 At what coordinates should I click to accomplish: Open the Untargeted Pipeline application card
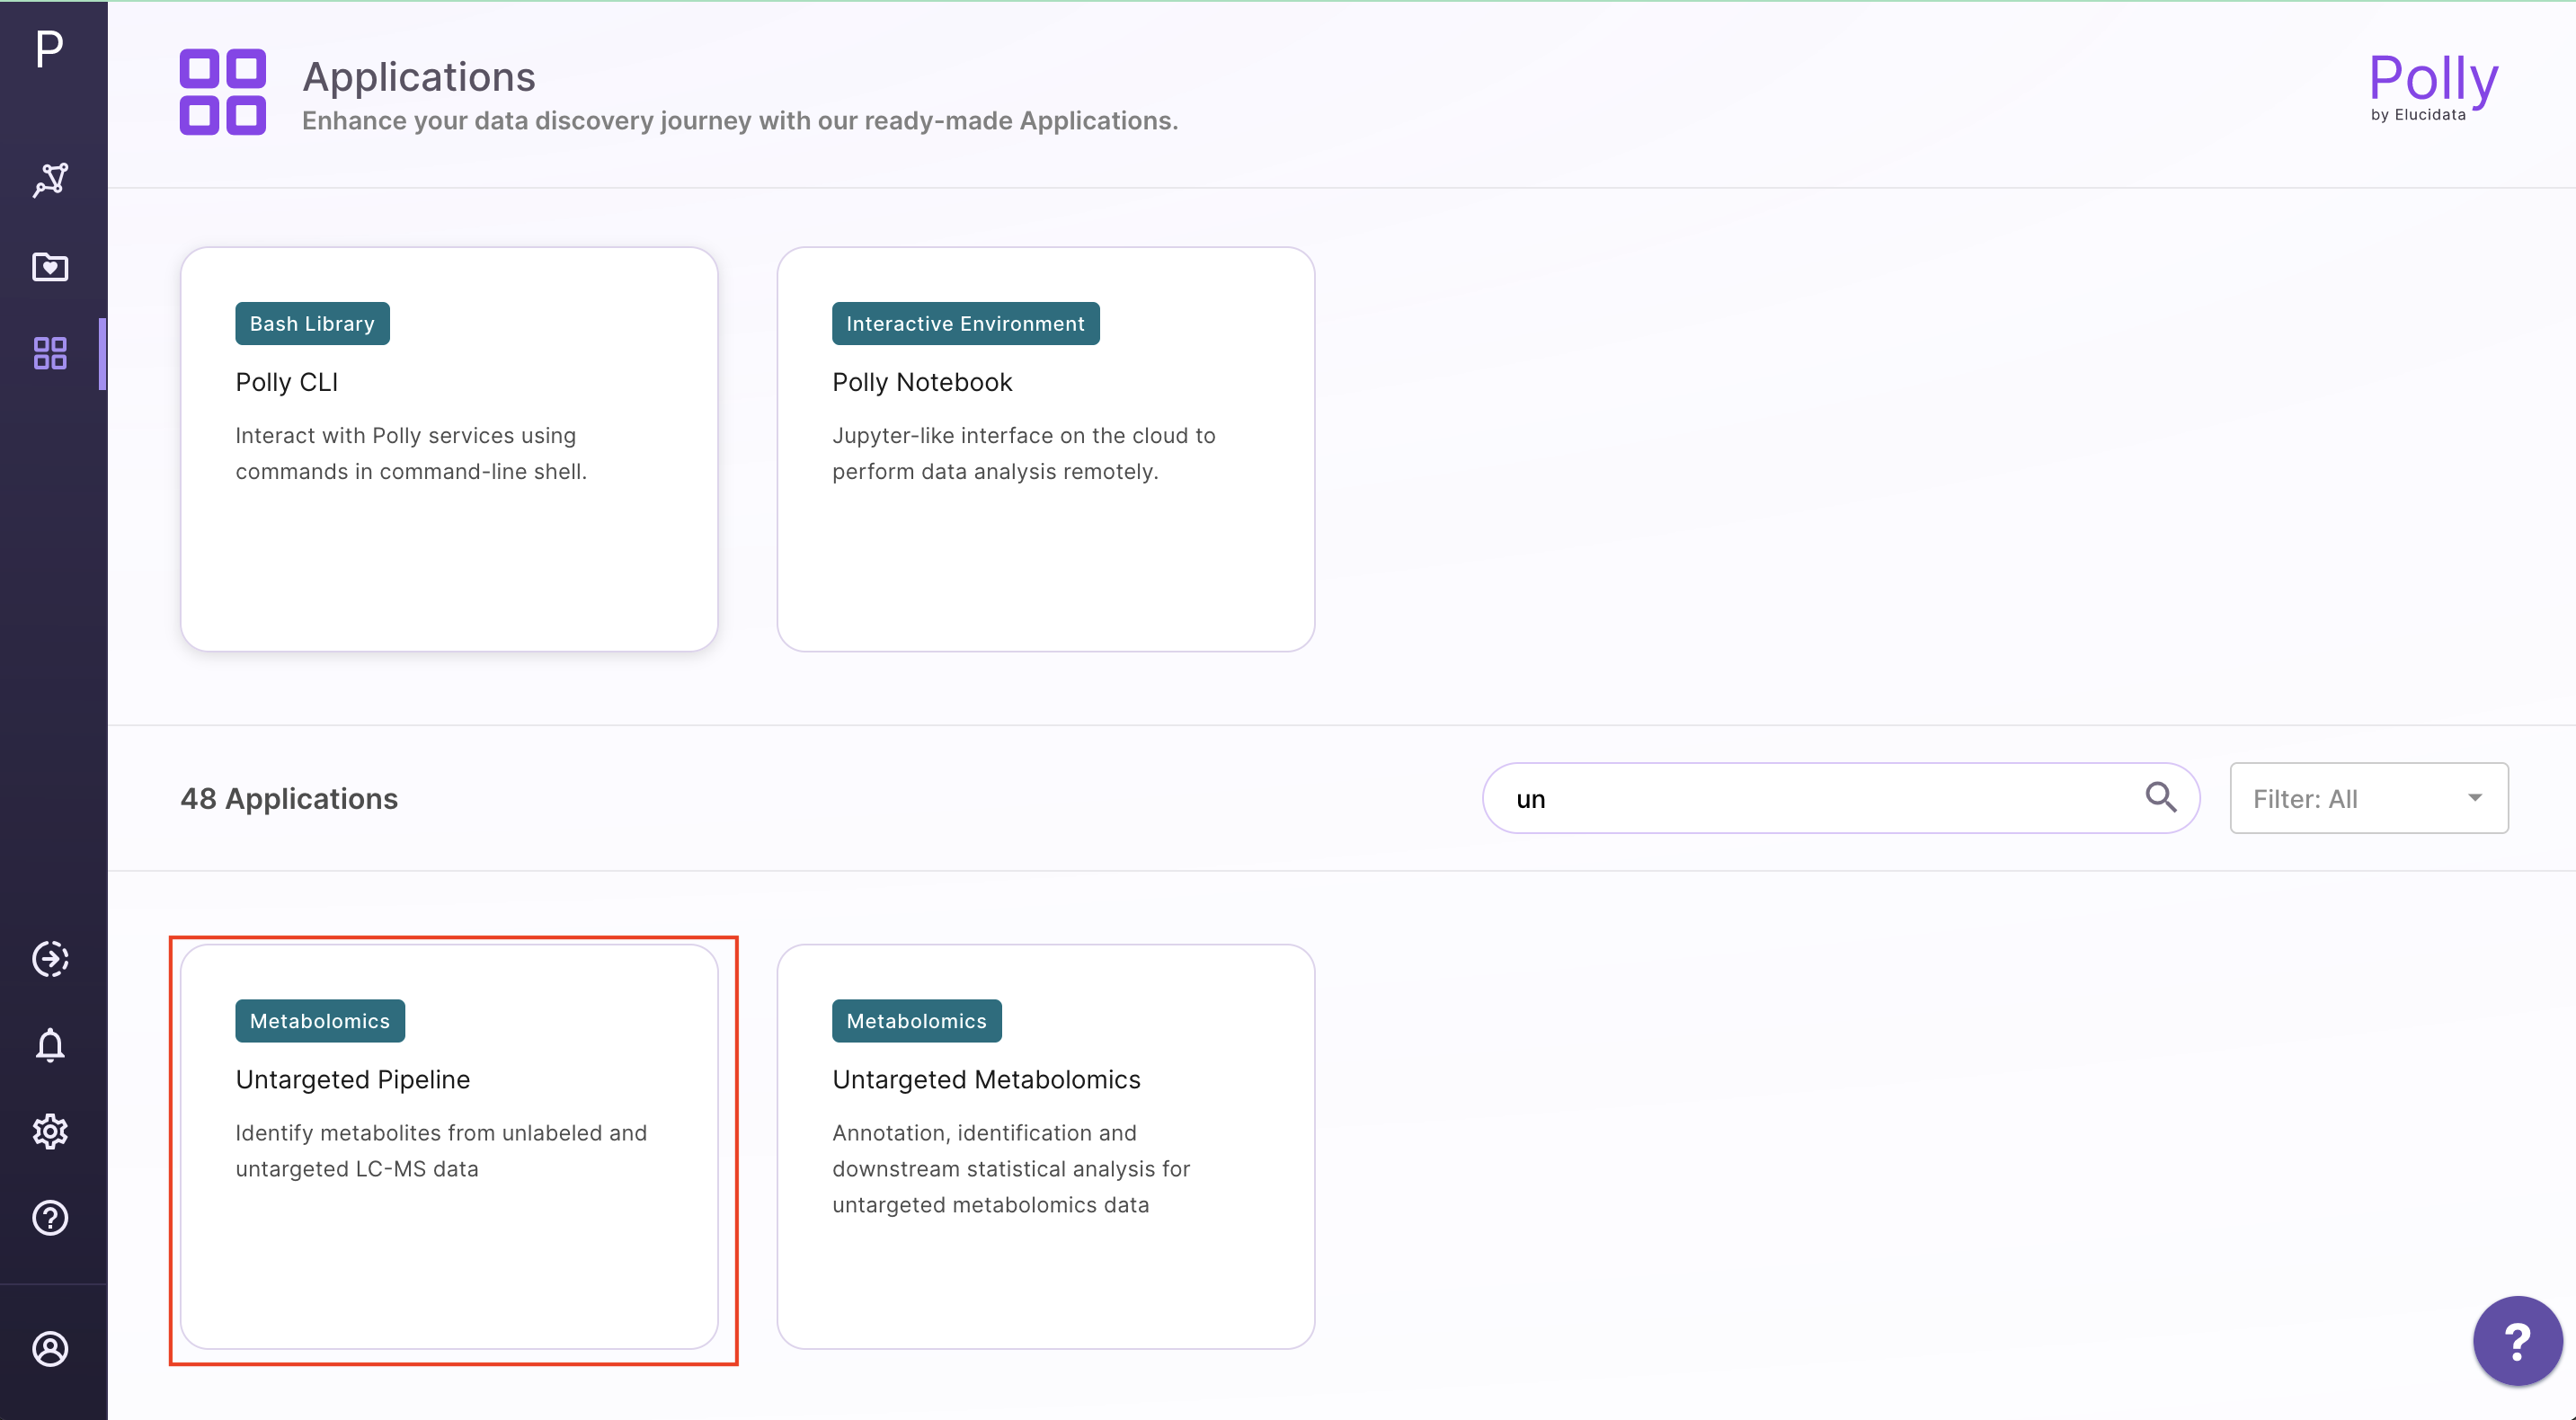[x=449, y=1146]
